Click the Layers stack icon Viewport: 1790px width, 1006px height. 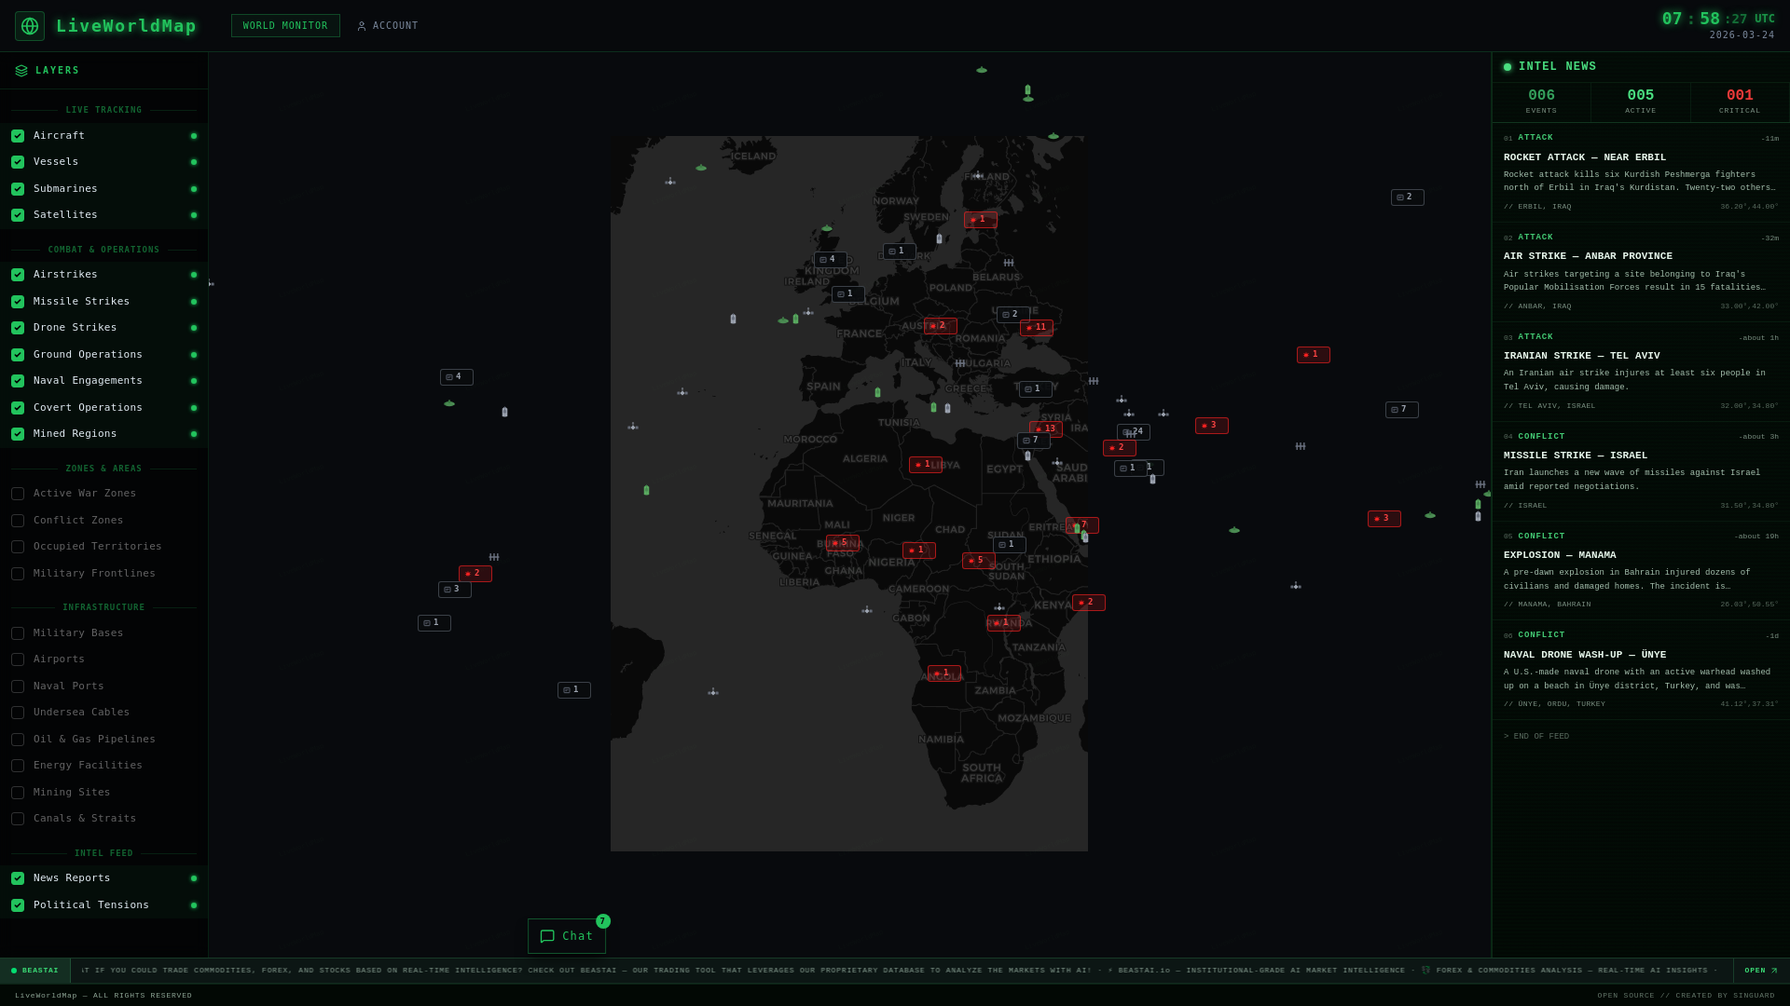tap(21, 71)
